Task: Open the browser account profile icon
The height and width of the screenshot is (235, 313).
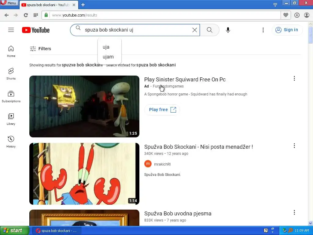Action: 307,15
